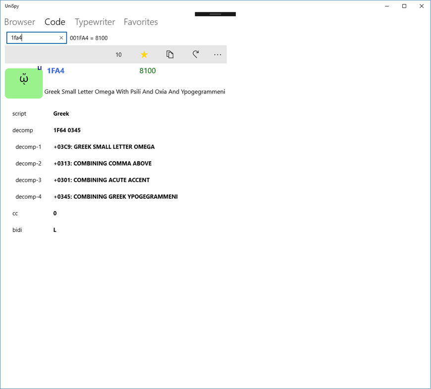
Task: Click the Code tab label
Action: pyautogui.click(x=54, y=22)
